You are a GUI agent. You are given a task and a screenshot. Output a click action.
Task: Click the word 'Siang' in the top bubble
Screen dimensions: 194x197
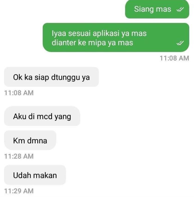(x=144, y=10)
